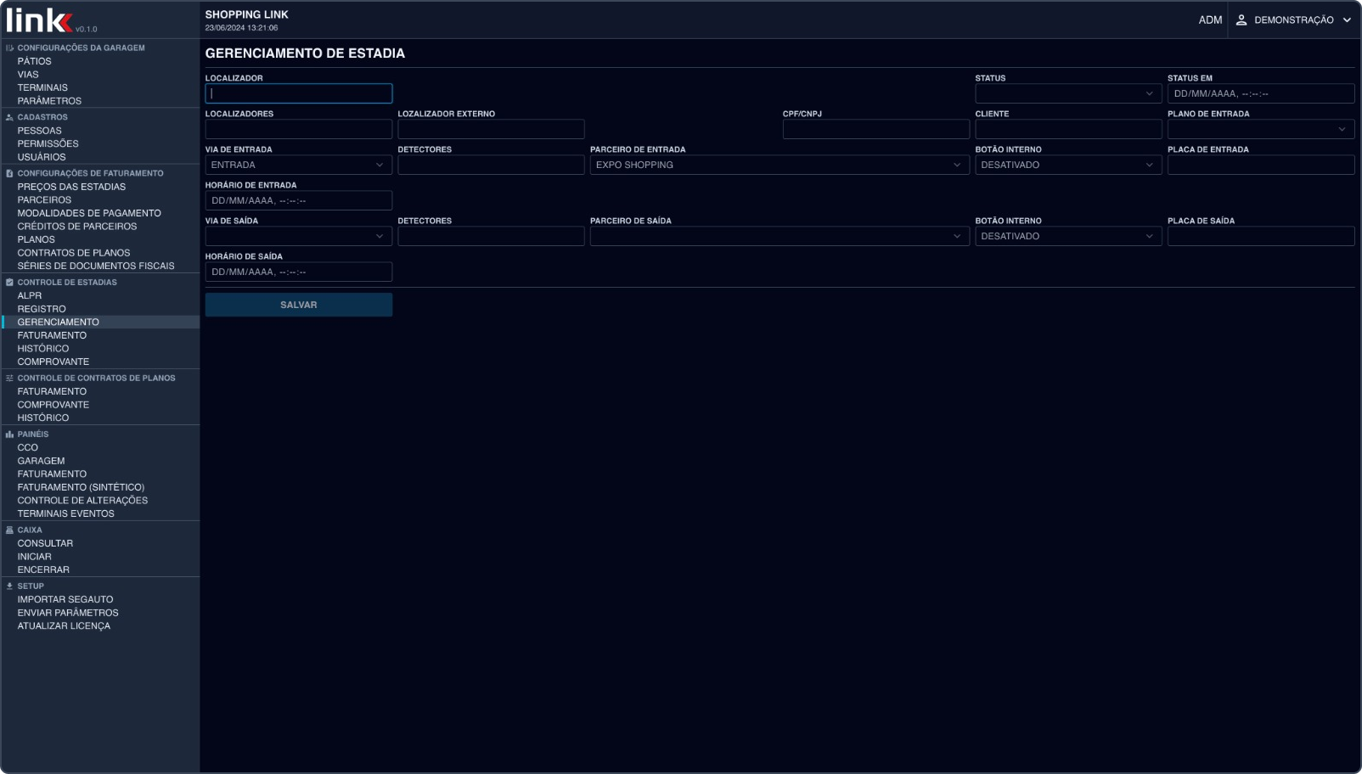Open TERMINAIS EVENTOS panel
Screen dimensions: 1362x774
click(66, 513)
